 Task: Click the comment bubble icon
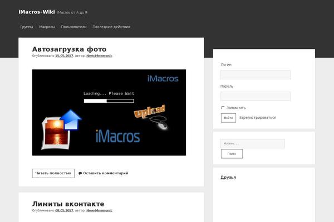[80, 173]
